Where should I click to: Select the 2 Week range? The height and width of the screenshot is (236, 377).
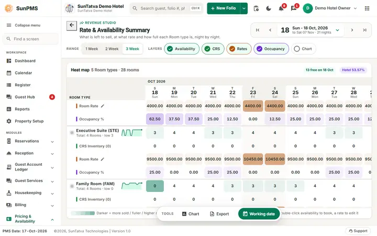pos(112,49)
